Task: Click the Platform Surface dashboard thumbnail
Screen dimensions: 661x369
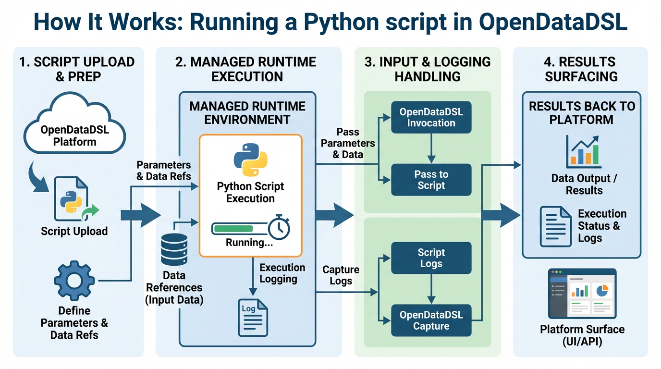Action: click(x=582, y=295)
